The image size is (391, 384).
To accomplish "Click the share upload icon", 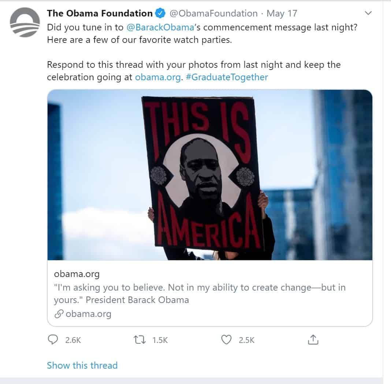I will pyautogui.click(x=313, y=340).
